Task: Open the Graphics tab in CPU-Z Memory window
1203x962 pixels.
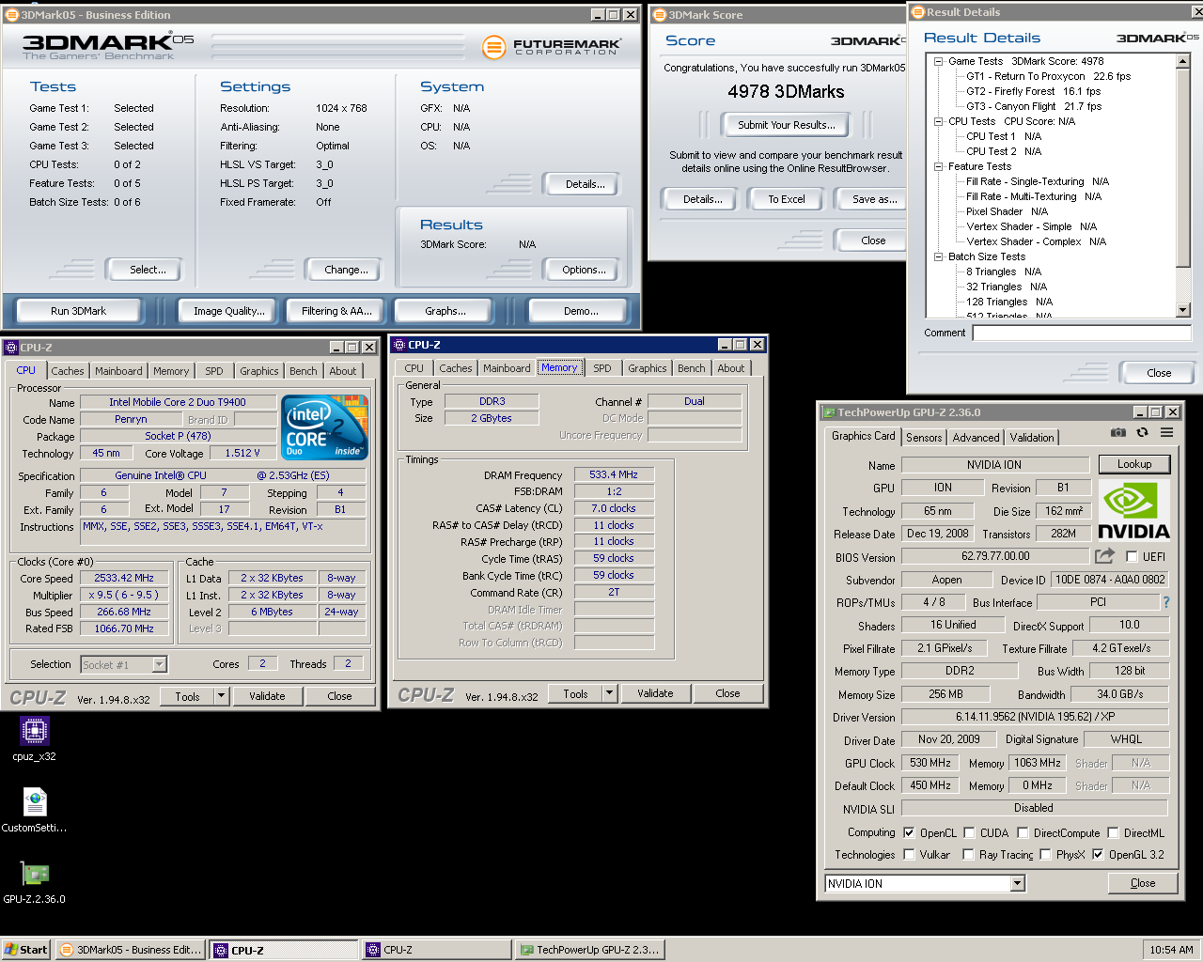Action: pyautogui.click(x=647, y=368)
